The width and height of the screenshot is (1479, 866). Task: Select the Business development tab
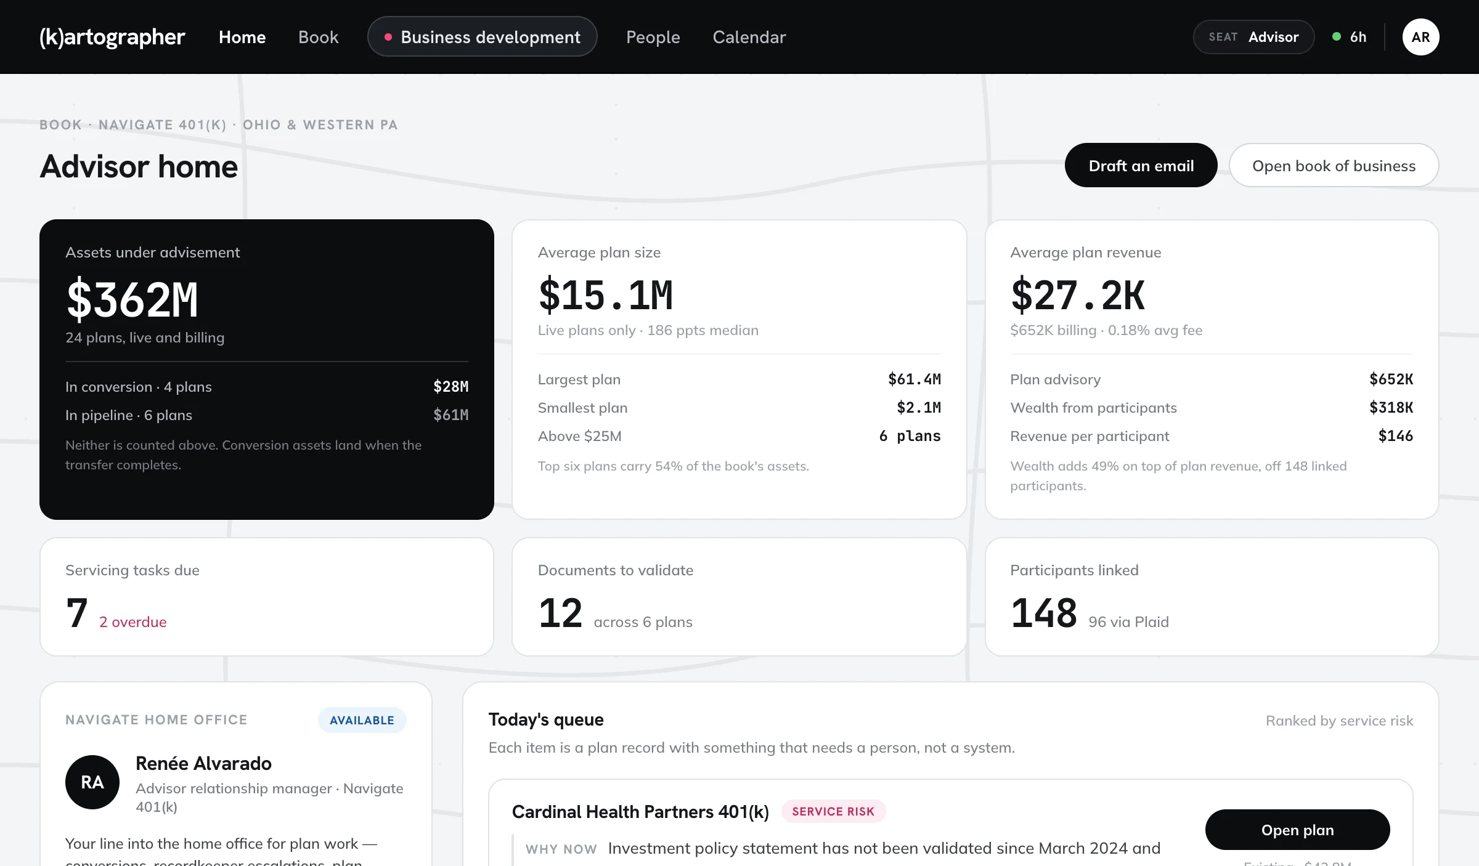pos(482,37)
